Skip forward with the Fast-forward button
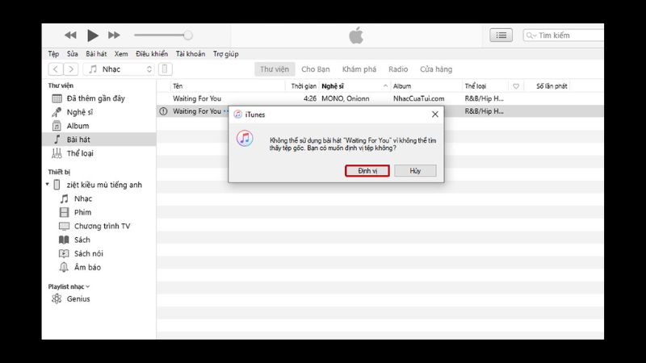 pos(114,35)
